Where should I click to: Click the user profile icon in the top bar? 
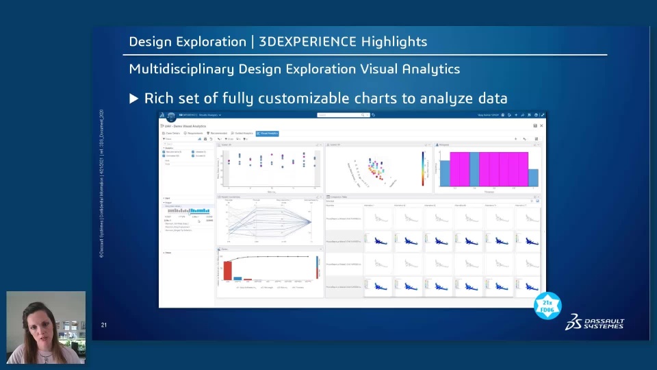coord(503,115)
